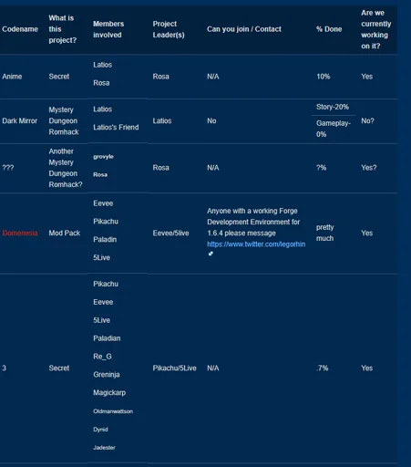Select the Dark Mirror codename cell
411x467 pixels.
pyautogui.click(x=20, y=121)
